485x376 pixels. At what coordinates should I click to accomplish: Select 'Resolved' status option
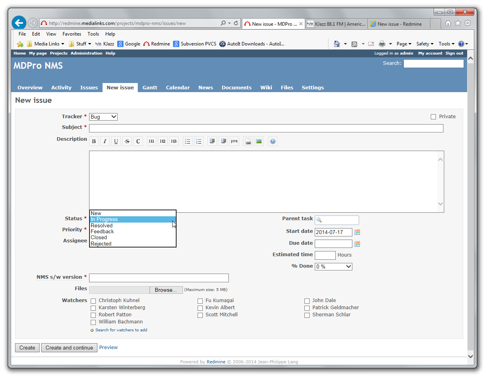pyautogui.click(x=133, y=226)
